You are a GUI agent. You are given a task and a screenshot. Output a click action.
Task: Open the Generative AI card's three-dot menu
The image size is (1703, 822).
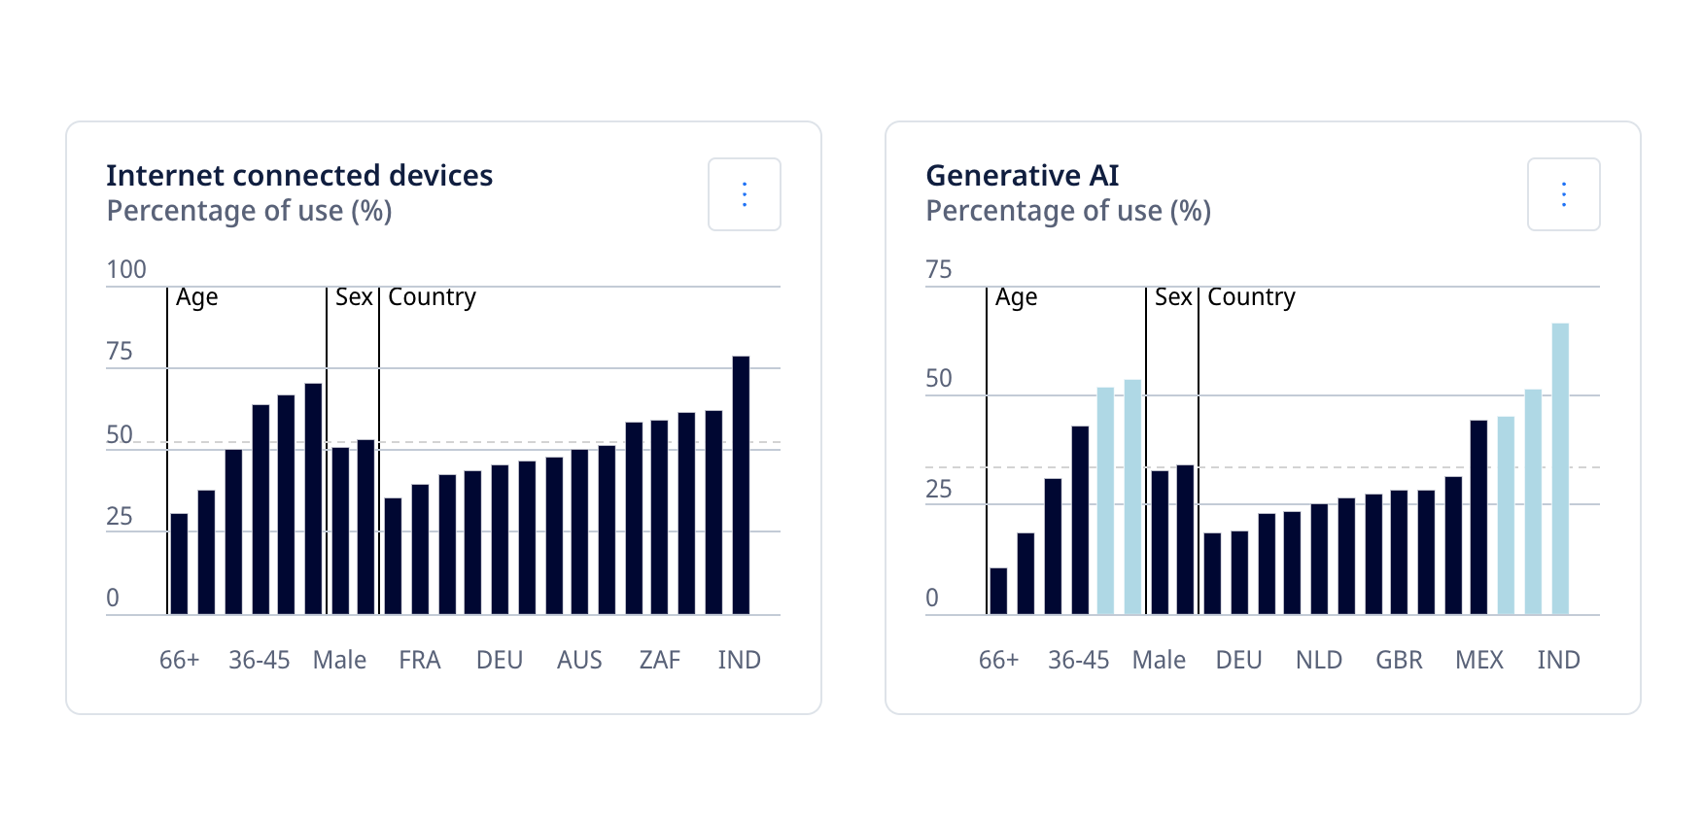[1563, 194]
